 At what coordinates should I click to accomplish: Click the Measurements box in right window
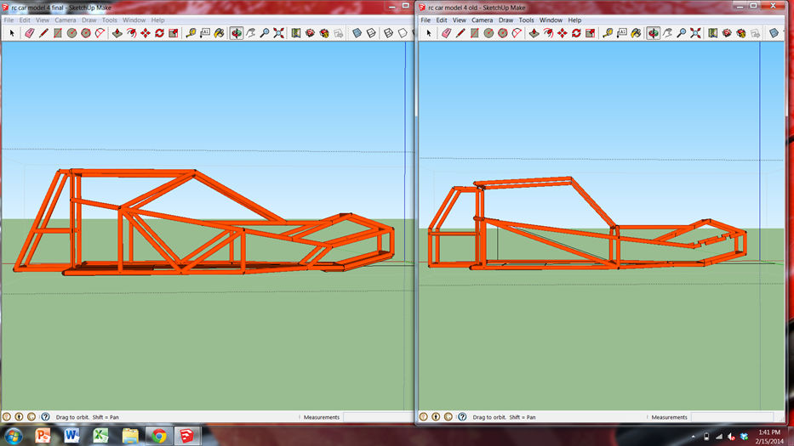(x=732, y=417)
